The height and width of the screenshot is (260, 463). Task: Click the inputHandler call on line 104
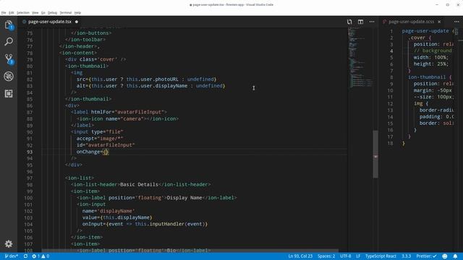tap(167, 224)
